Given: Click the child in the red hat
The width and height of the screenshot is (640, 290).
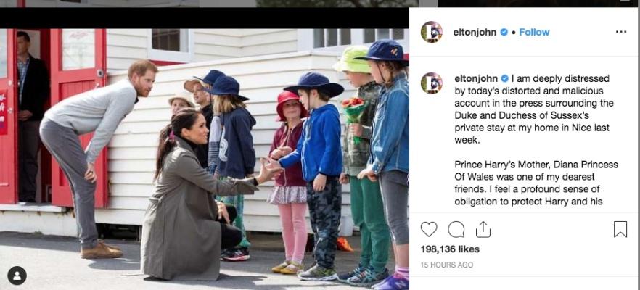Looking at the screenshot, I should [x=290, y=181].
